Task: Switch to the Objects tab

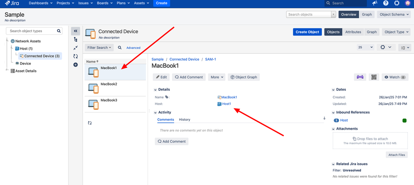Action: 333,32
